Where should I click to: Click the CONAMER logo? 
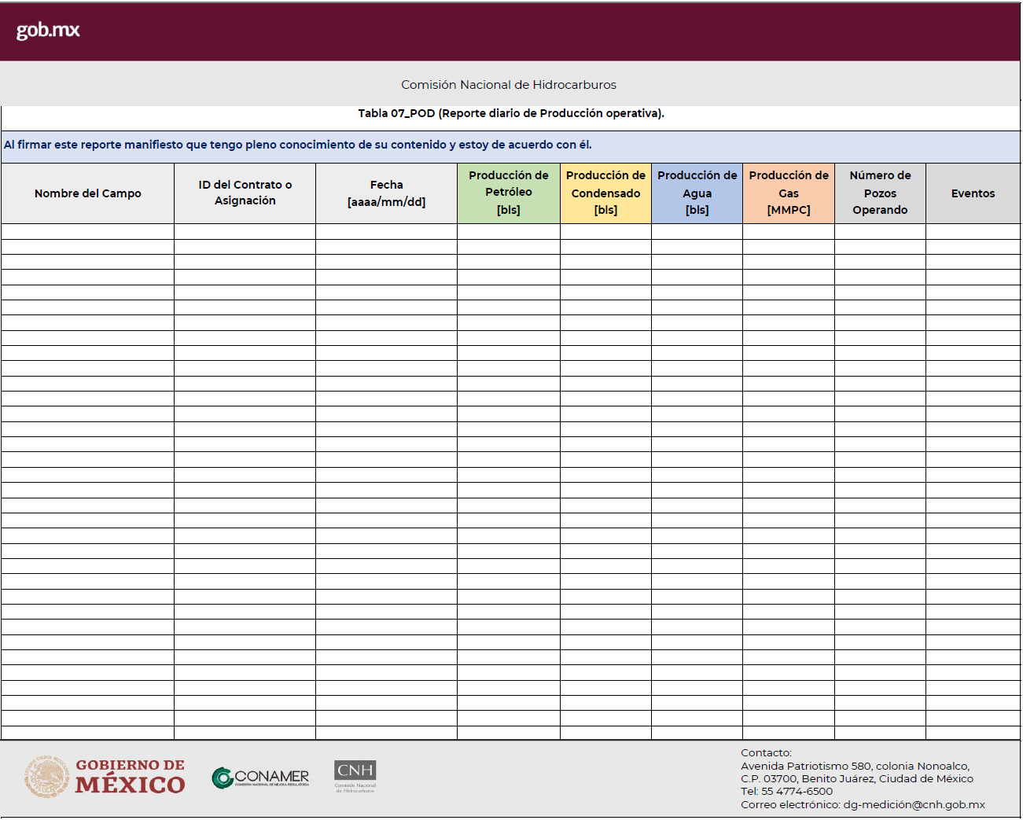click(260, 777)
